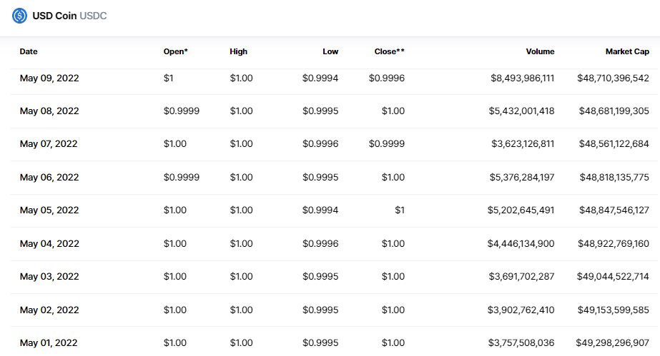The image size is (660, 356).
Task: Select the May 09, 2022 row date
Action: click(49, 78)
